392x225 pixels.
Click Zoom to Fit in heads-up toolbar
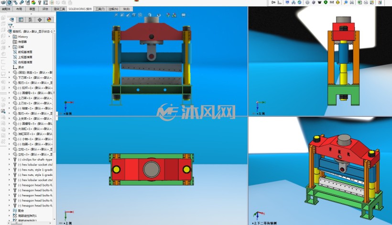pos(116,15)
